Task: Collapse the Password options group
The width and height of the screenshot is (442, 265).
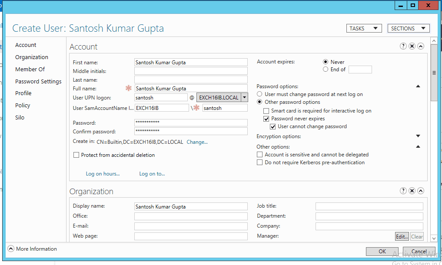Action: click(418, 86)
